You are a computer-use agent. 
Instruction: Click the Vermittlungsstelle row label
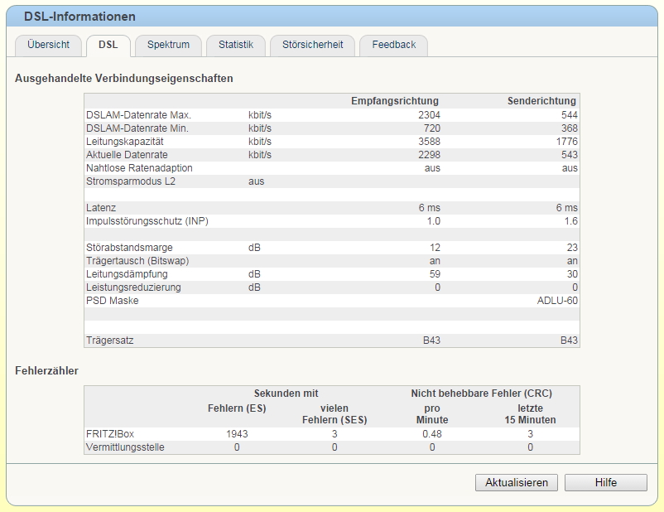pyautogui.click(x=125, y=447)
